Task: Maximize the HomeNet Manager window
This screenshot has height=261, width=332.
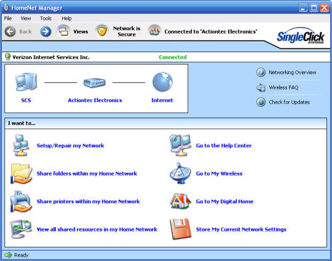Action: (x=314, y=8)
